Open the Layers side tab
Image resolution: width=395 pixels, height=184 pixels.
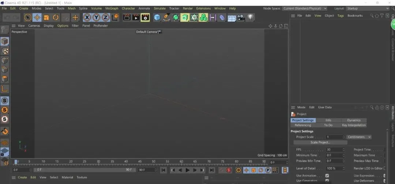[x=392, y=127]
